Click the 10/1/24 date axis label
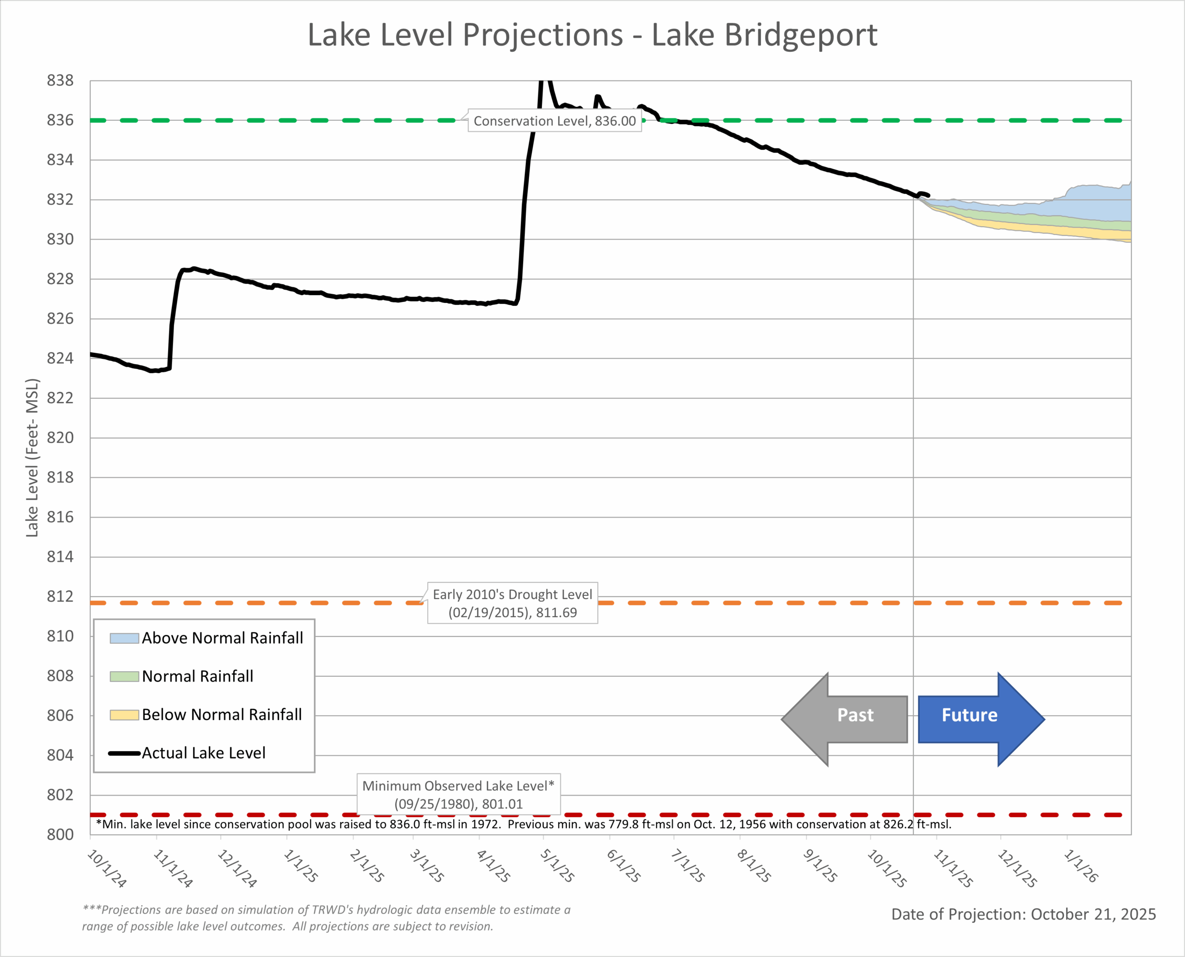Viewport: 1185px width, 957px height. click(107, 868)
